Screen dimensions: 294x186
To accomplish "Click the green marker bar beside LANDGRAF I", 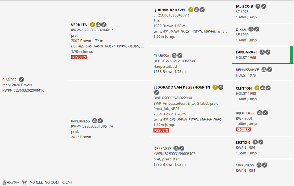I will point(292,55).
